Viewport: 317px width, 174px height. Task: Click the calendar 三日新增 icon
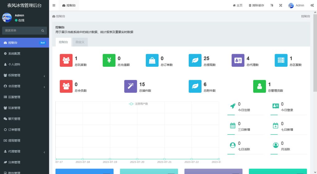click(233, 125)
